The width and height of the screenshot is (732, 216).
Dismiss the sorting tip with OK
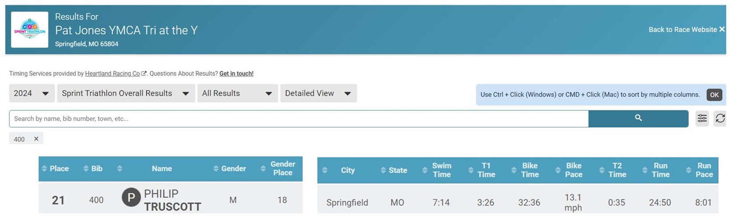714,95
